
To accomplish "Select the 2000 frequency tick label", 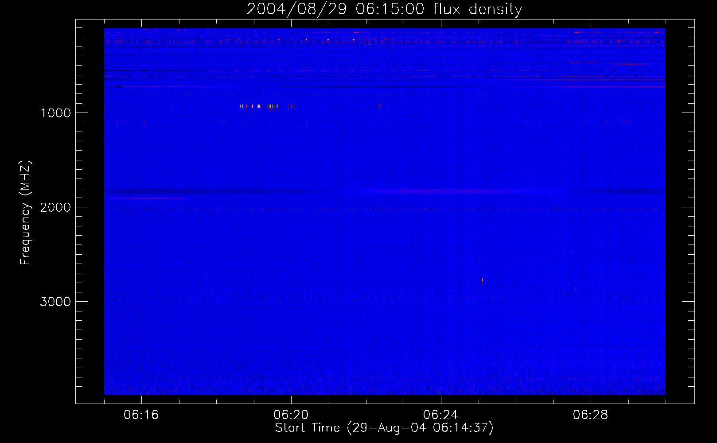I will [x=55, y=207].
